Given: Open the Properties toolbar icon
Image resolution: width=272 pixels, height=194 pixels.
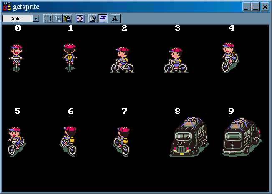Looking at the screenshot, I should point(93,18).
